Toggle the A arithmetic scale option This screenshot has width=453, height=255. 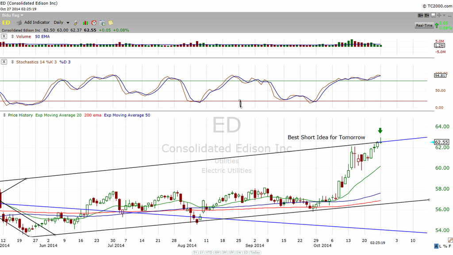click(x=436, y=246)
